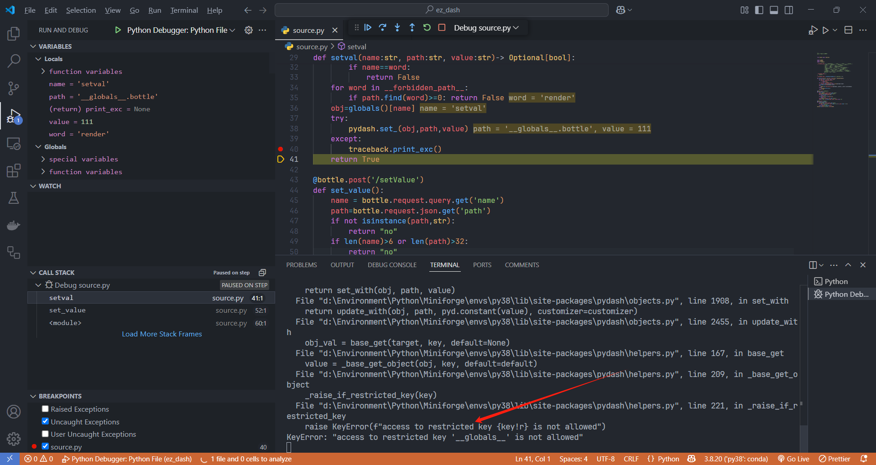
Task: Select the set_value stack frame
Action: point(68,310)
